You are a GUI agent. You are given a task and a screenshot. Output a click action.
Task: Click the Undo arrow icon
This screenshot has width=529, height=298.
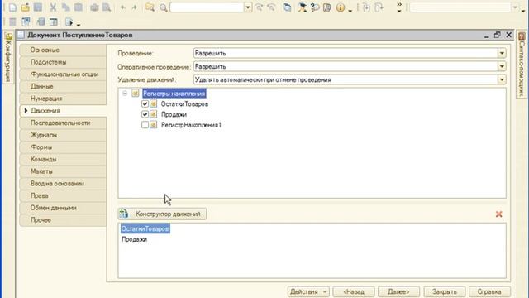(122, 7)
